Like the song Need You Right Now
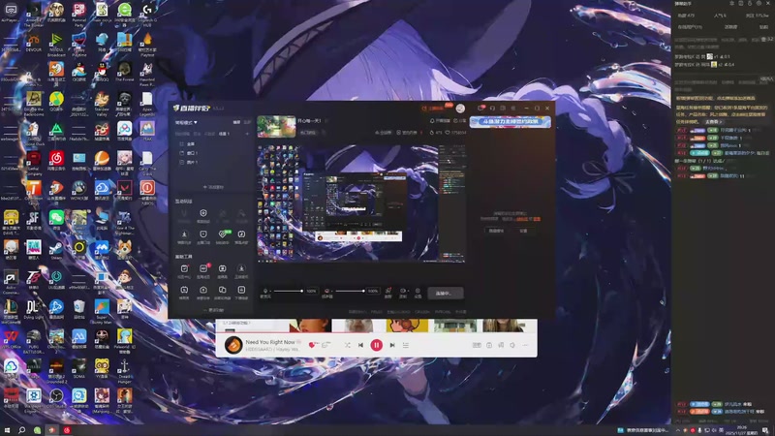Viewport: 775px width, 436px height. coord(312,345)
